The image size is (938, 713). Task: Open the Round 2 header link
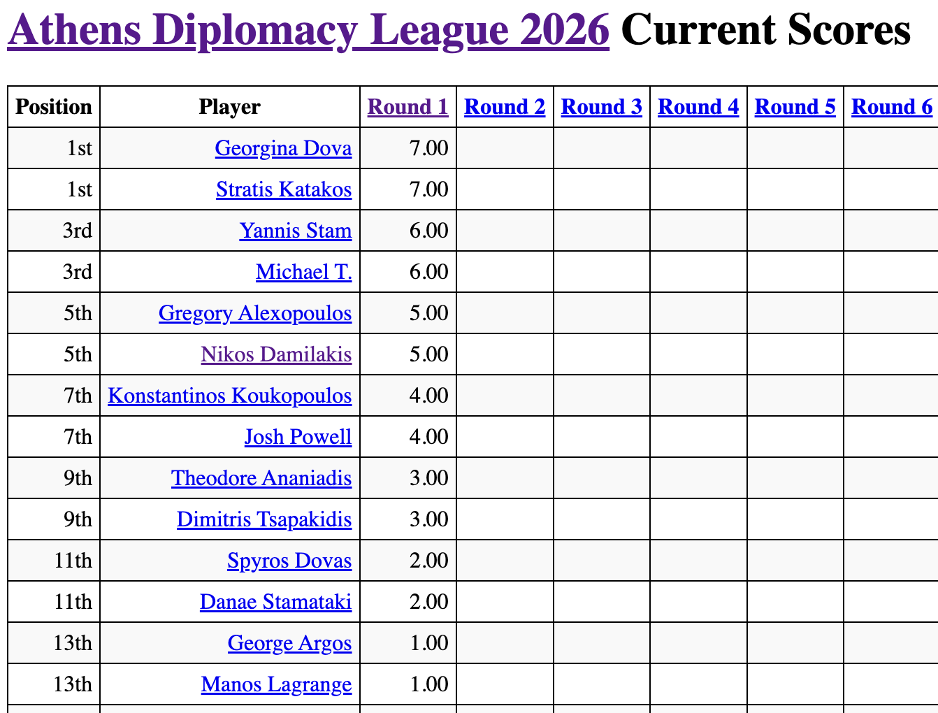pos(505,107)
